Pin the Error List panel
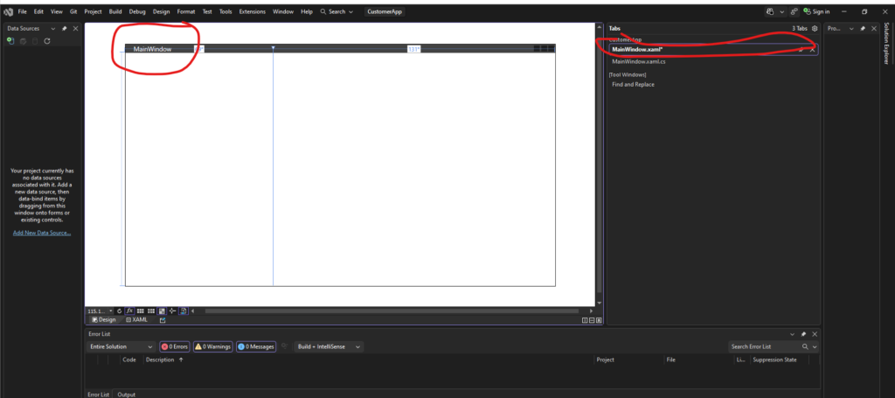The width and height of the screenshot is (895, 398). (804, 334)
